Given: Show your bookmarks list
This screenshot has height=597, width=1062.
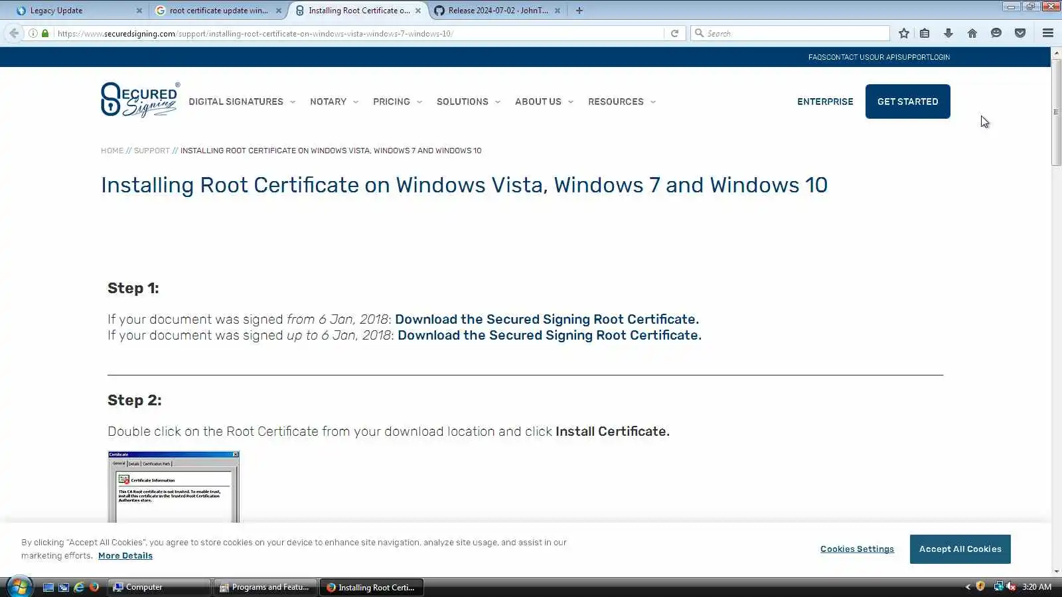Looking at the screenshot, I should (x=925, y=33).
